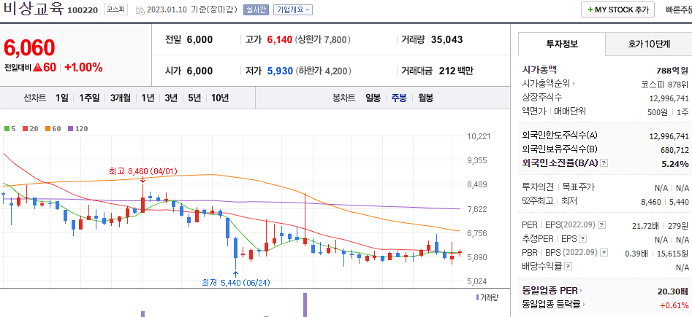The height and width of the screenshot is (317, 692).
Task: Click the current price 6,060
Action: click(29, 48)
